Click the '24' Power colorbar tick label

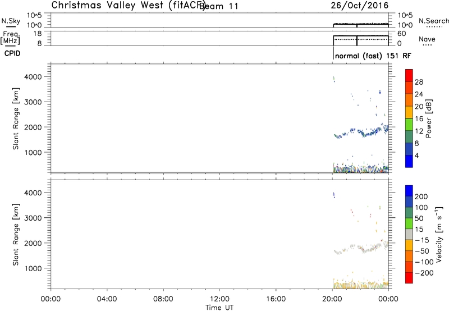pos(419,94)
